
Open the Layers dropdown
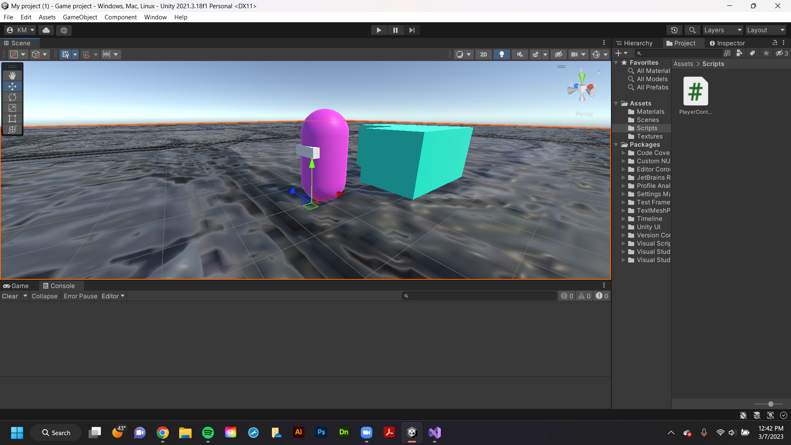722,30
